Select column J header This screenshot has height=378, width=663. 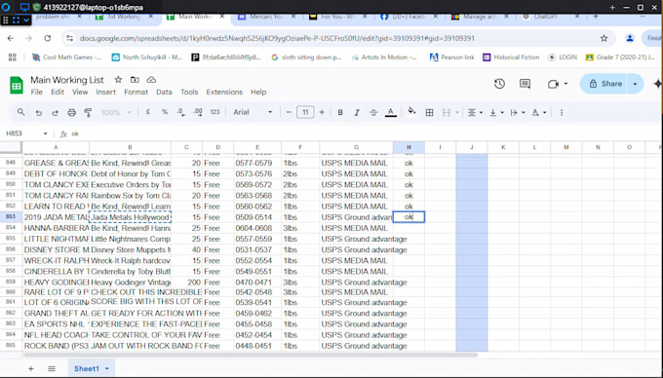tap(472, 147)
